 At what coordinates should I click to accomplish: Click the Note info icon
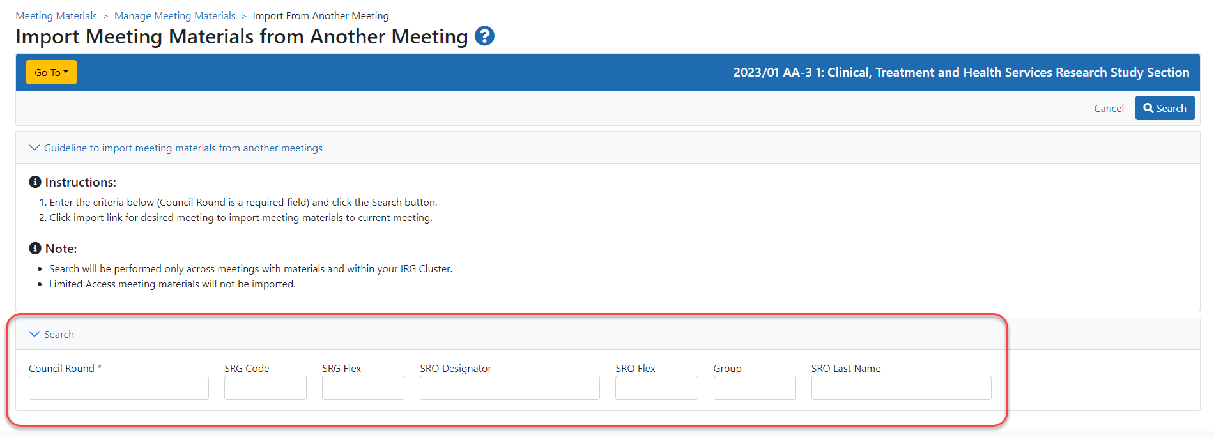(35, 249)
